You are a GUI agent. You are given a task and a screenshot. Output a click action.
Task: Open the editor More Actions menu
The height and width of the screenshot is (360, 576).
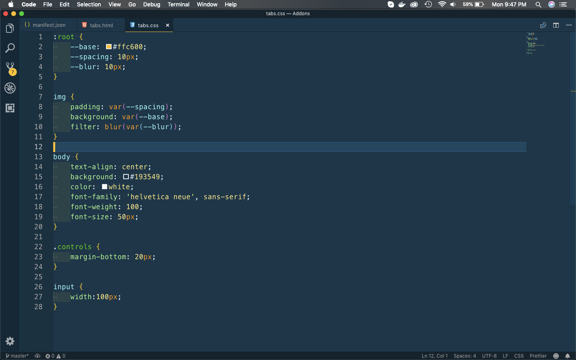click(569, 25)
